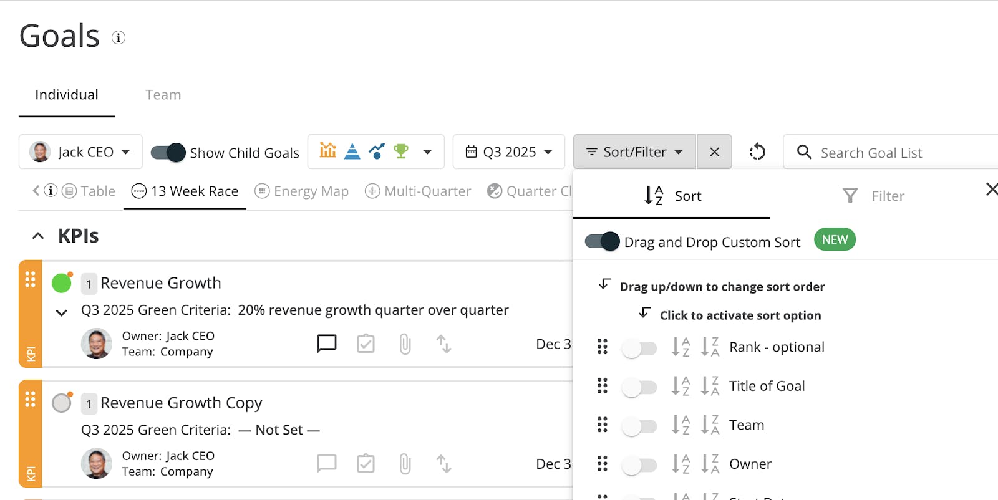Open comments on Revenue Growth goal
The image size is (998, 500).
326,344
